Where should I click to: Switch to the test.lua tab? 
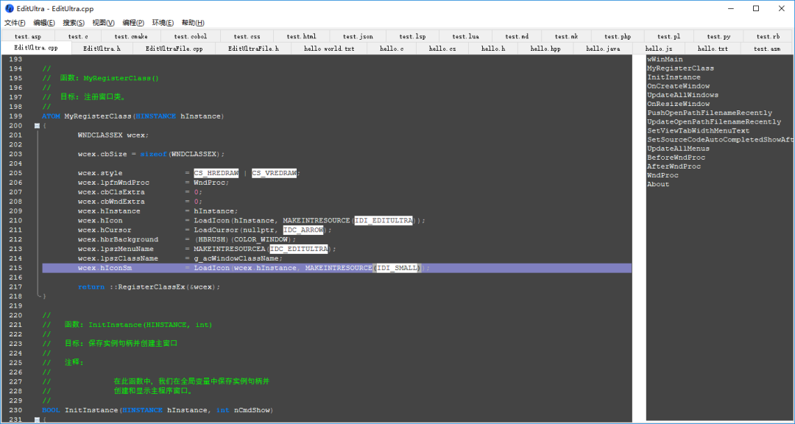pos(465,36)
